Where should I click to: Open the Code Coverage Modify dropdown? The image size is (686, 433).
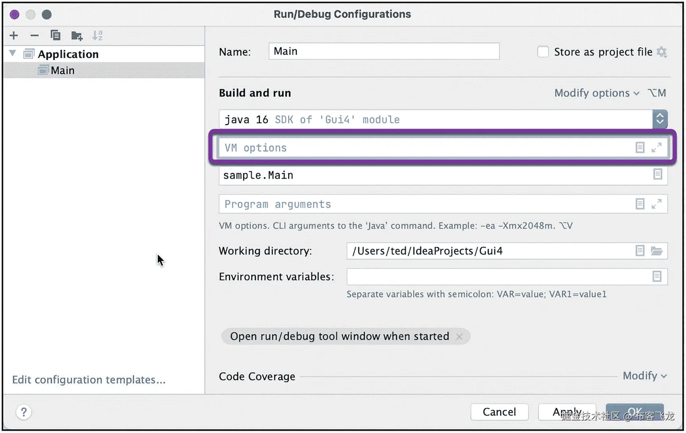[645, 376]
